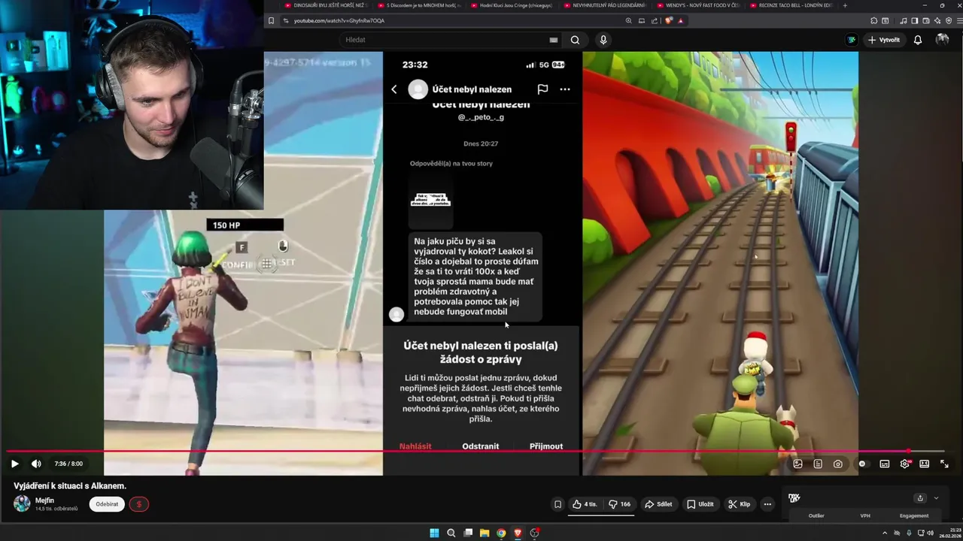Image resolution: width=963 pixels, height=541 pixels.
Task: Click the YouTube search magnifier button
Action: point(575,40)
